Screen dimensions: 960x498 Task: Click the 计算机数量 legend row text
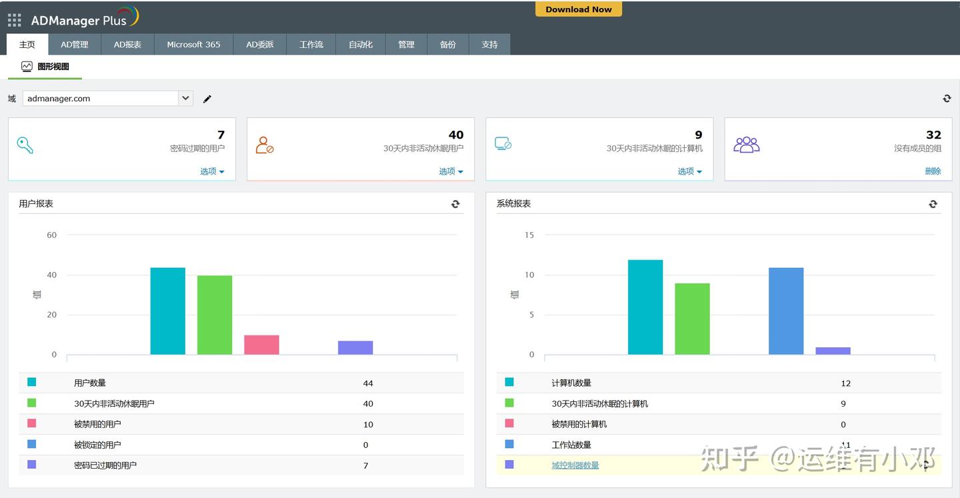[x=571, y=383]
